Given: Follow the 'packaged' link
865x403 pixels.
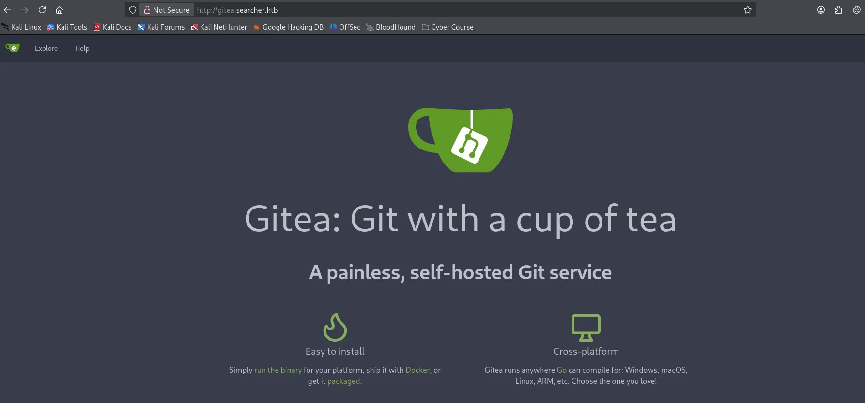Looking at the screenshot, I should tap(344, 381).
